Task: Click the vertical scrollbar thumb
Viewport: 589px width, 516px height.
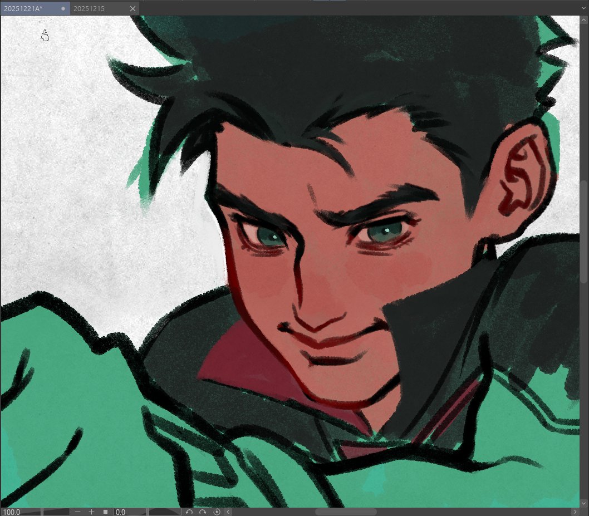Action: click(584, 232)
